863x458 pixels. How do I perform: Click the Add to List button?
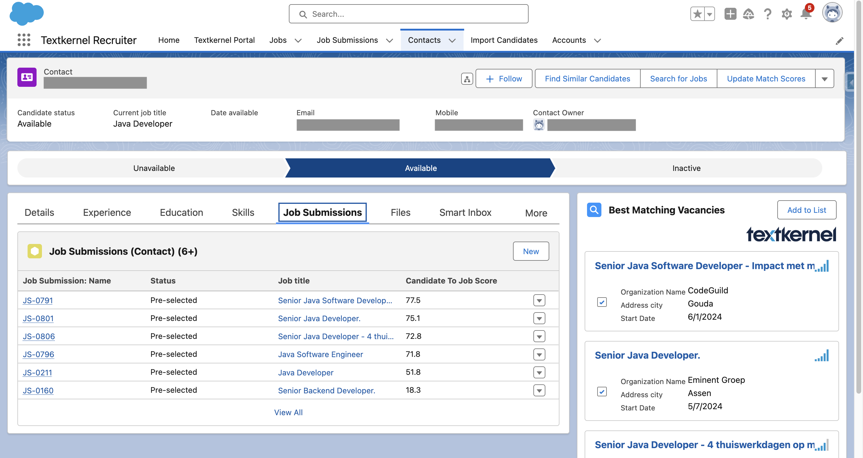tap(806, 210)
